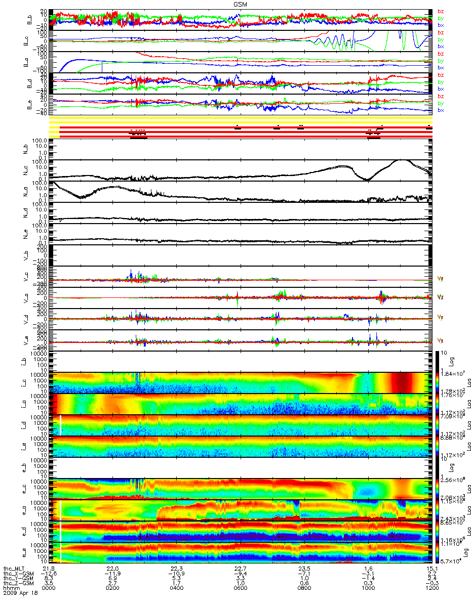Pick the V_d velocity panel label
471x607 pixels.
coord(26,319)
